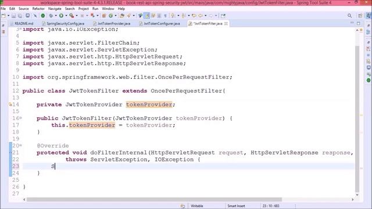
Task: Open the New file dropdown arrow
Action: click(x=8, y=16)
